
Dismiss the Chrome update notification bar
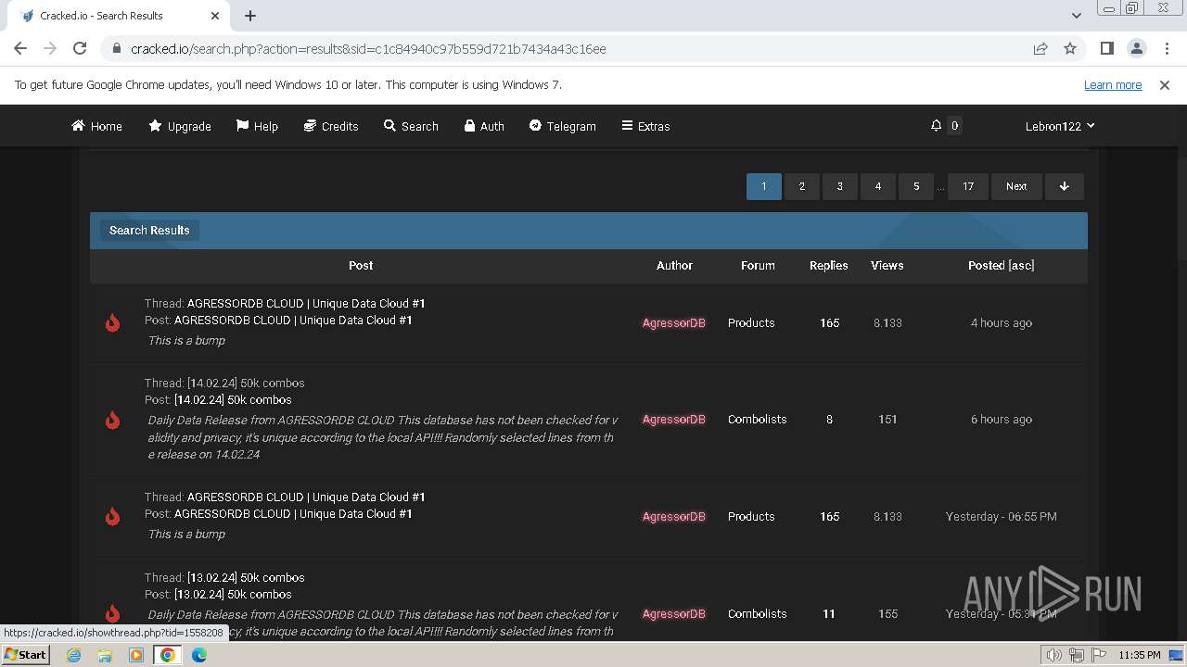tap(1165, 85)
